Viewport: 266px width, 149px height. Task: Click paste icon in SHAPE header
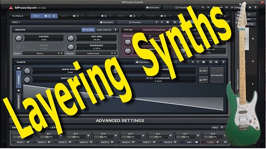point(216,62)
